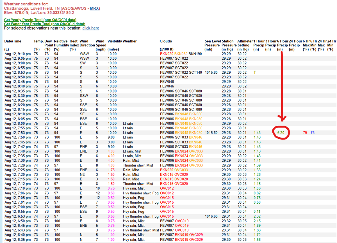Select the 'T' trace precip value
Image resolution: width=337 pixels, height=243 pixels.
[255, 72]
